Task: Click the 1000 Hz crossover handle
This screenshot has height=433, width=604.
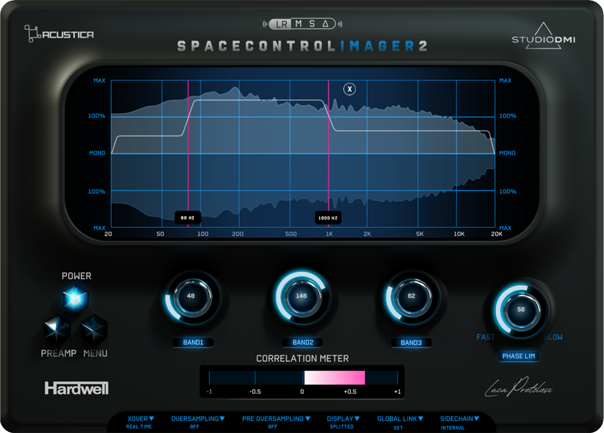Action: point(328,218)
